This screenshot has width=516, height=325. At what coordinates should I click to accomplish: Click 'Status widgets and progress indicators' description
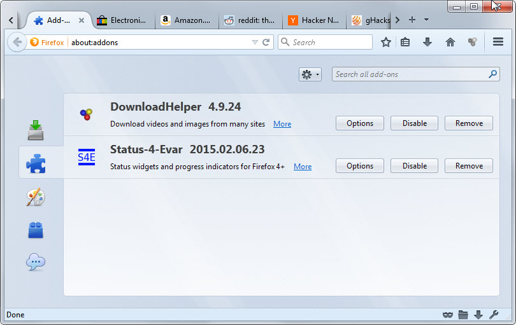click(x=197, y=167)
